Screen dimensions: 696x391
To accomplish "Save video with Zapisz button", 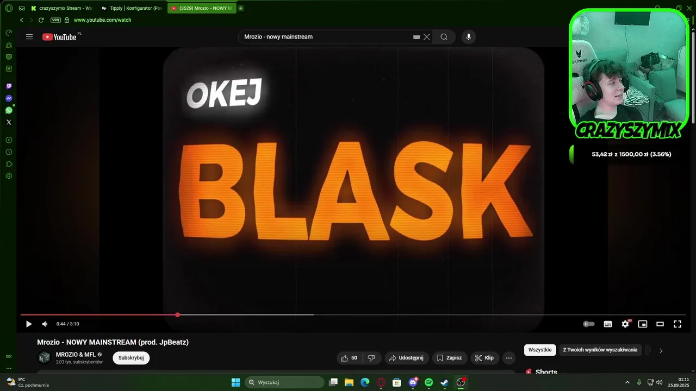I will [x=450, y=358].
